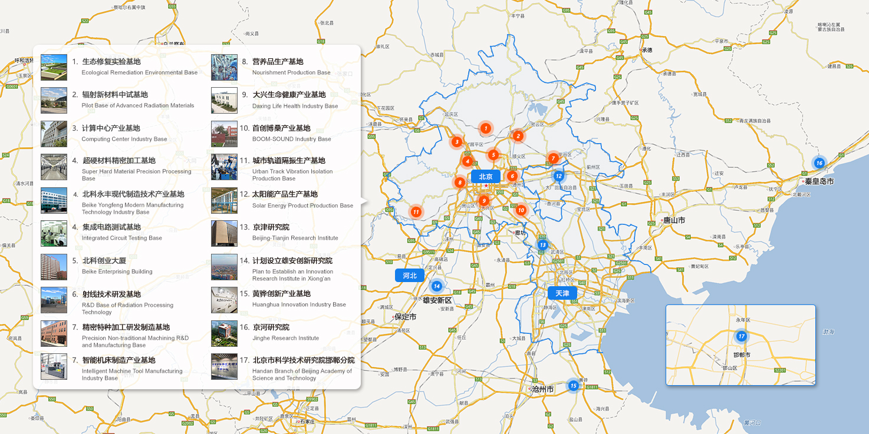Screen dimensions: 869x434
Task: Click thumbnail for 京津研究院
Action: (224, 234)
